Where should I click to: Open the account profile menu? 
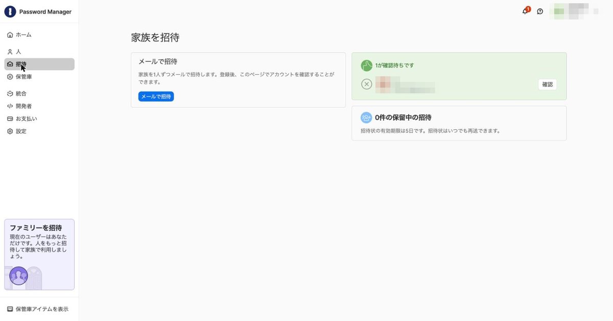click(x=575, y=11)
